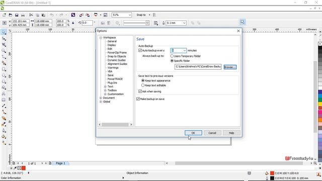
Task: Open the line style dropdown
Action: coord(147,23)
